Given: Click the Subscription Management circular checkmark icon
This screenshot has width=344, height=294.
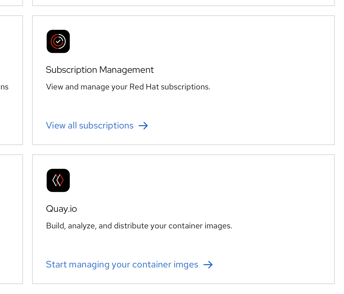Looking at the screenshot, I should [58, 42].
